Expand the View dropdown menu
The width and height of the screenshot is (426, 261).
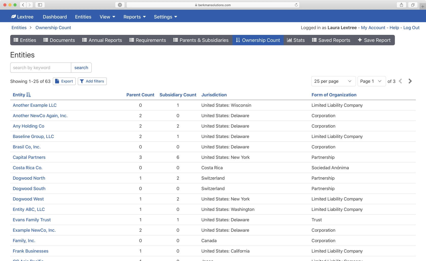tap(107, 17)
